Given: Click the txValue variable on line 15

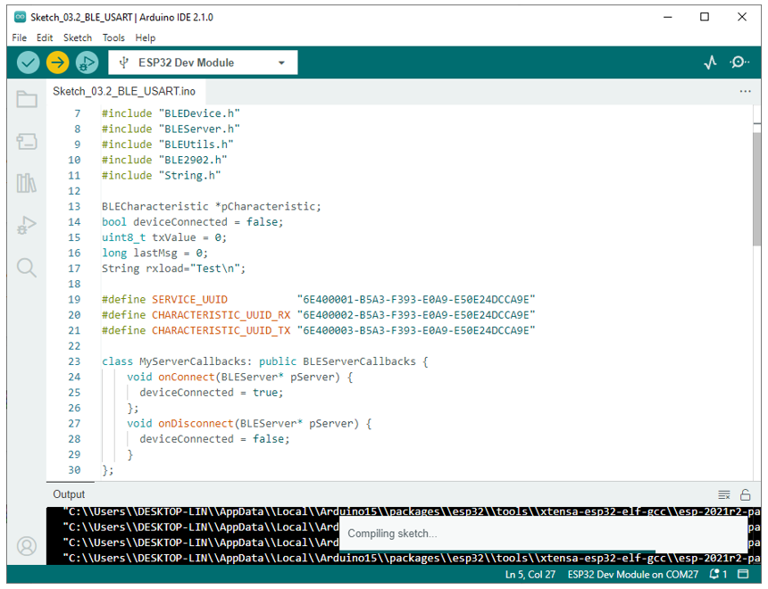Looking at the screenshot, I should (174, 237).
